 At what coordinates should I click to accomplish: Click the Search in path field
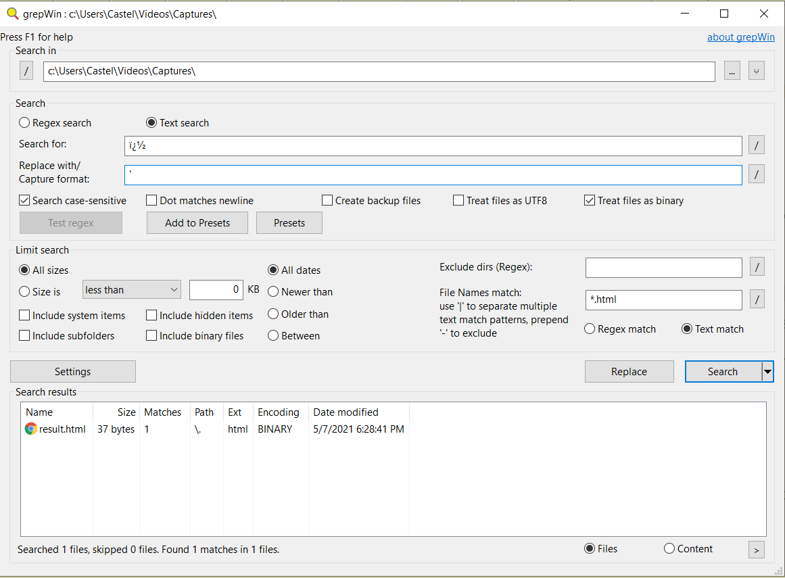pyautogui.click(x=379, y=71)
